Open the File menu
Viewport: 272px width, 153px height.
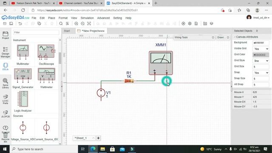[x=34, y=18]
